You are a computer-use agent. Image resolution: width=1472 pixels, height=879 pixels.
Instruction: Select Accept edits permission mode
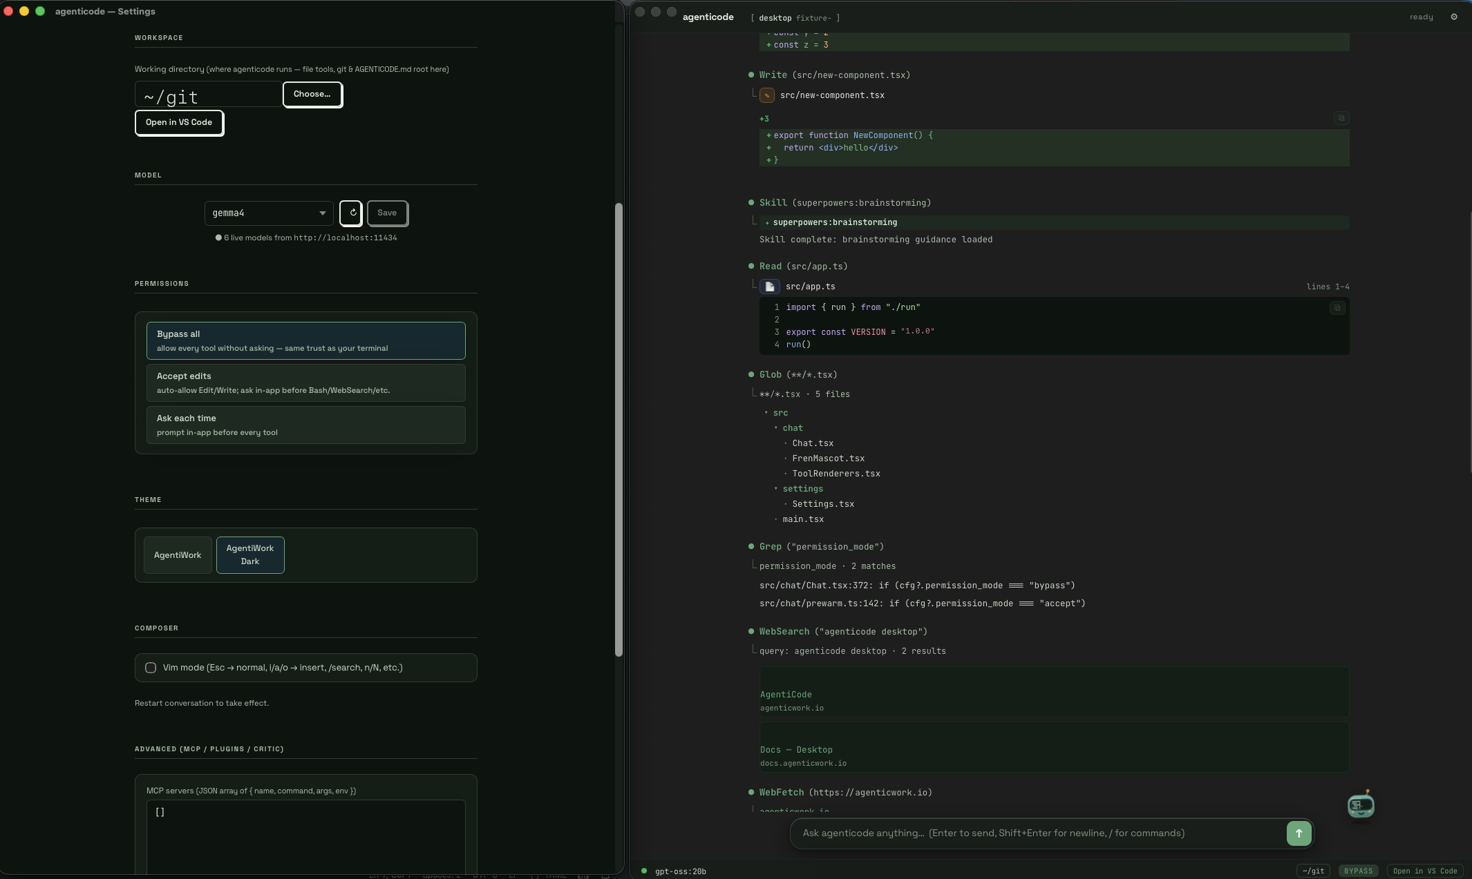306,383
